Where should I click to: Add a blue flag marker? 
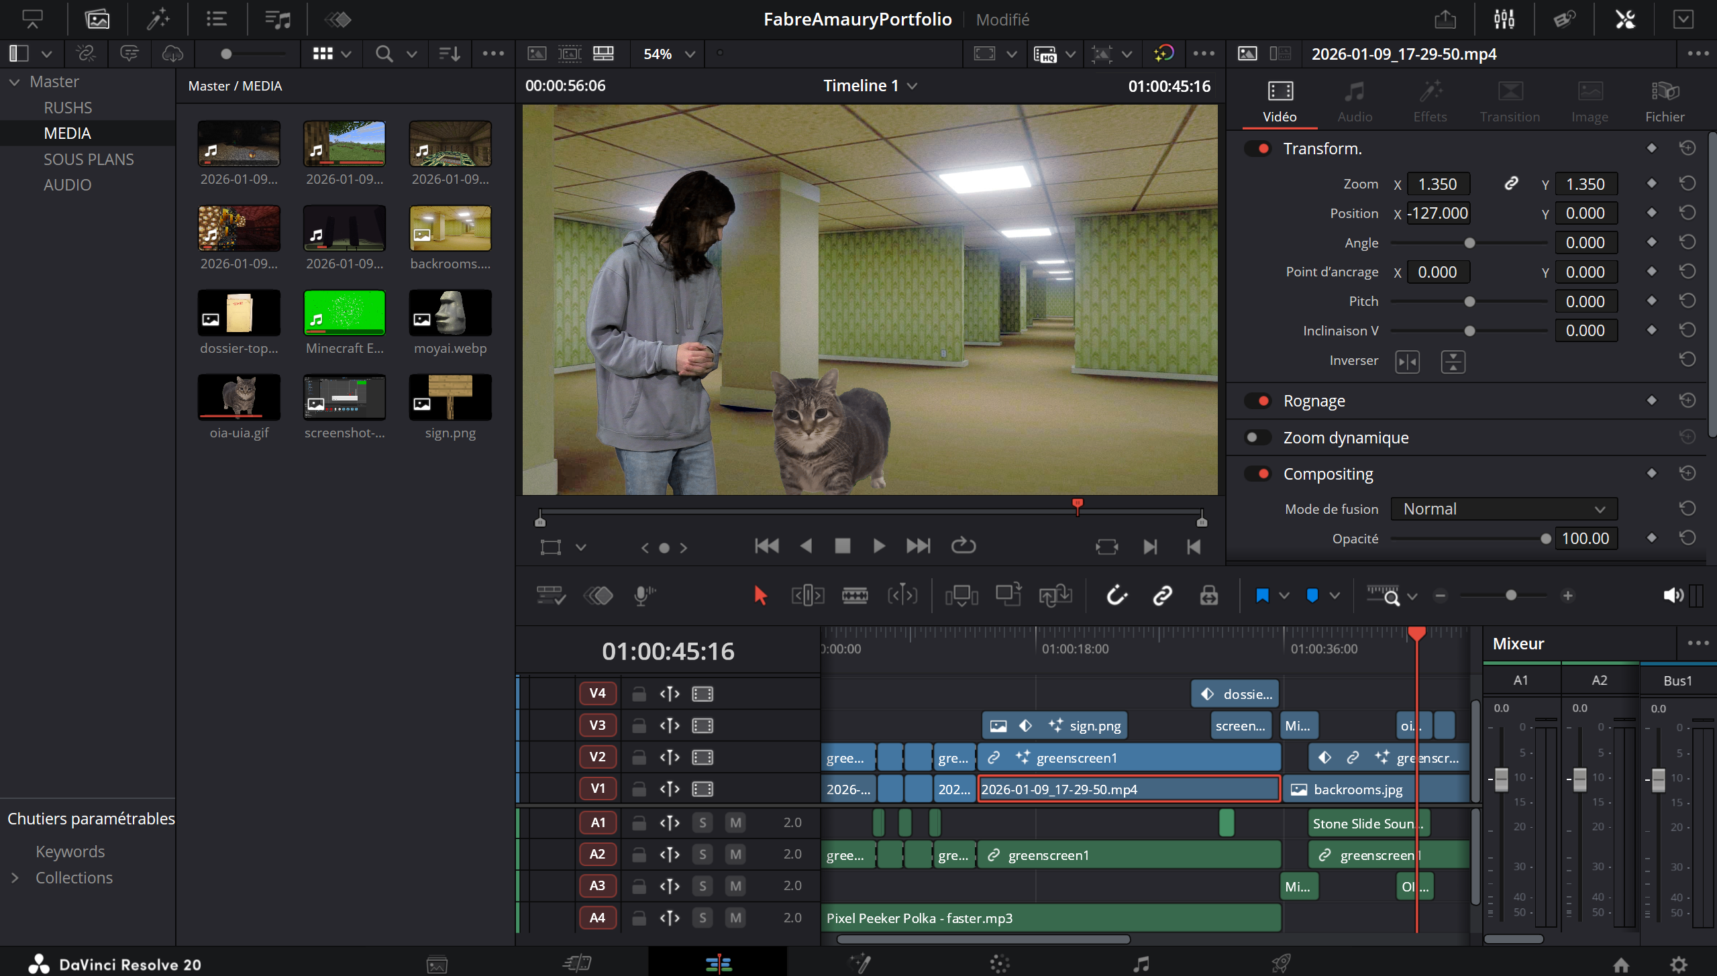[1262, 595]
